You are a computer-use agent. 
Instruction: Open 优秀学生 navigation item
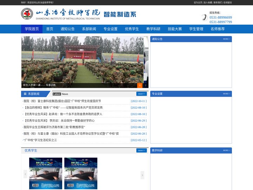click(132, 29)
